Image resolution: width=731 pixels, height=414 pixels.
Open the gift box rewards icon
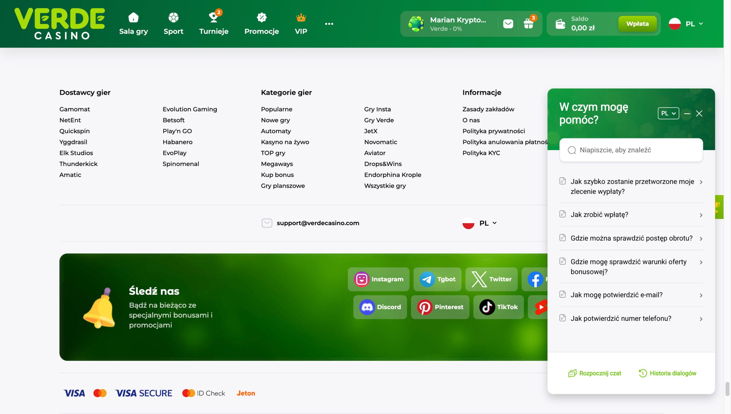[x=529, y=24]
